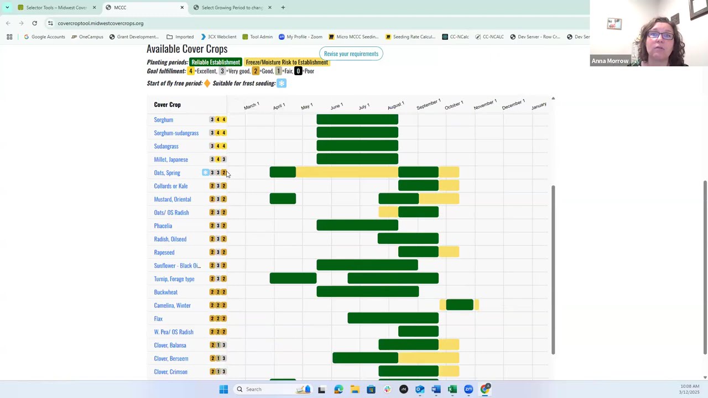This screenshot has width=708, height=398.
Task: Open the Camelina, Winter crop link
Action: point(172,305)
